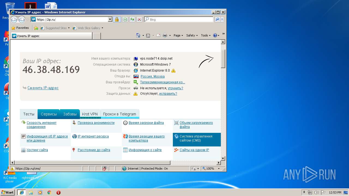
Task: Click Opera taskbar icon
Action: [58, 192]
